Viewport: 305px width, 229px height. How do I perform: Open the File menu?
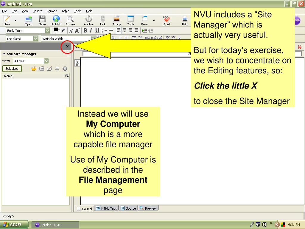(4, 11)
